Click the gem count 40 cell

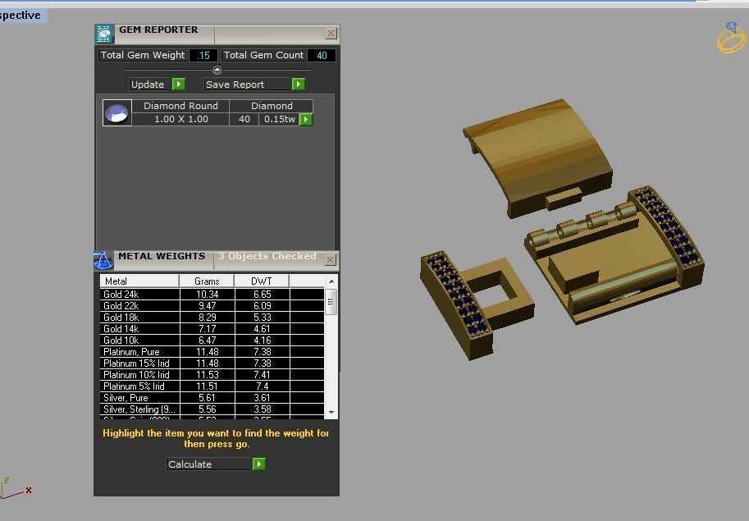click(244, 119)
